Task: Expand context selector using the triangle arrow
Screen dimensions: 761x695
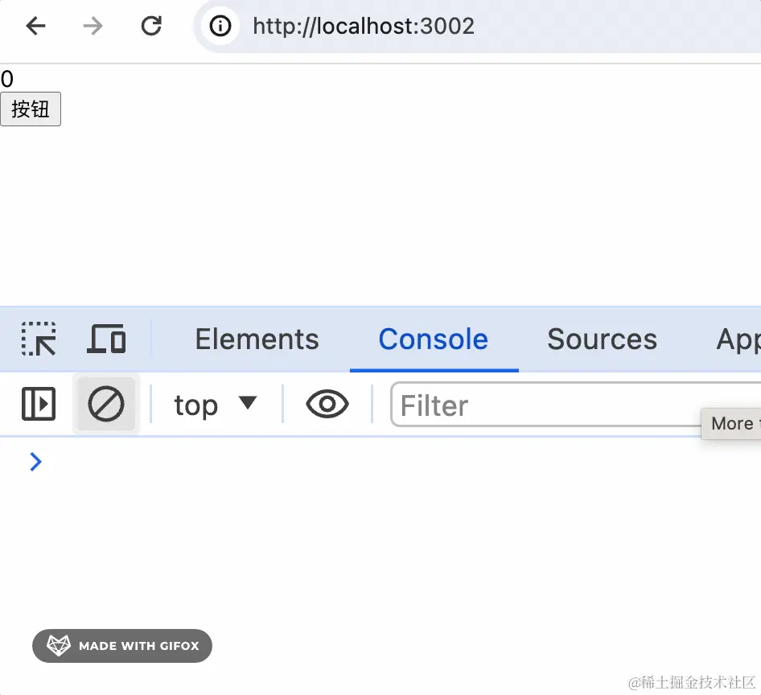Action: click(248, 403)
